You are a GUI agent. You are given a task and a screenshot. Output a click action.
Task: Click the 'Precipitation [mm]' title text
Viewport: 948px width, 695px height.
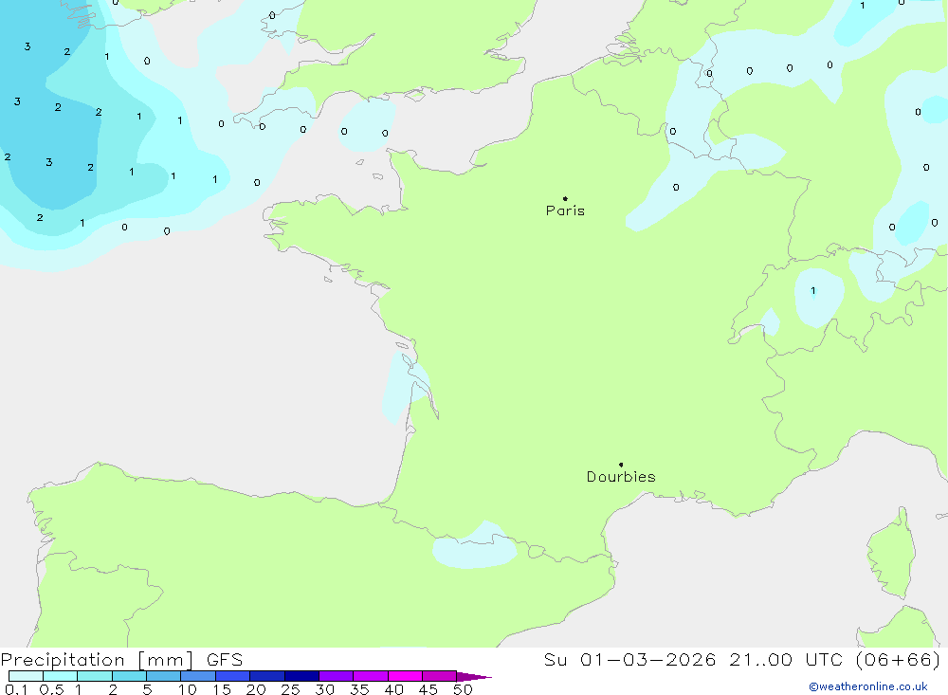click(97, 659)
